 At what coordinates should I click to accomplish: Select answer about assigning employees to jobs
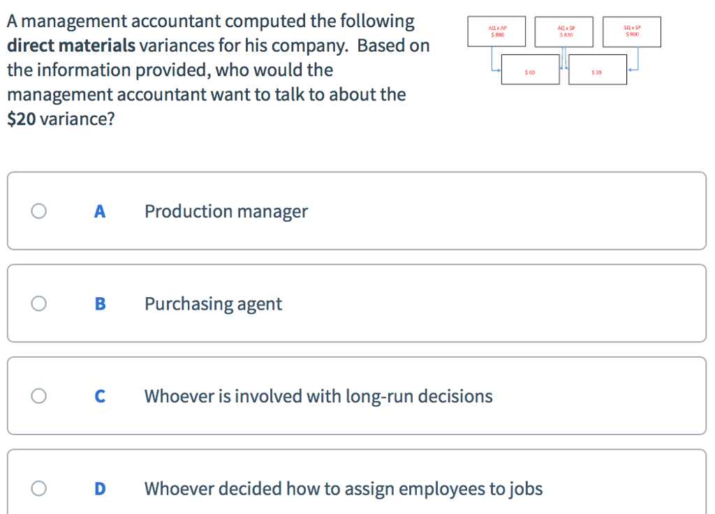point(343,488)
